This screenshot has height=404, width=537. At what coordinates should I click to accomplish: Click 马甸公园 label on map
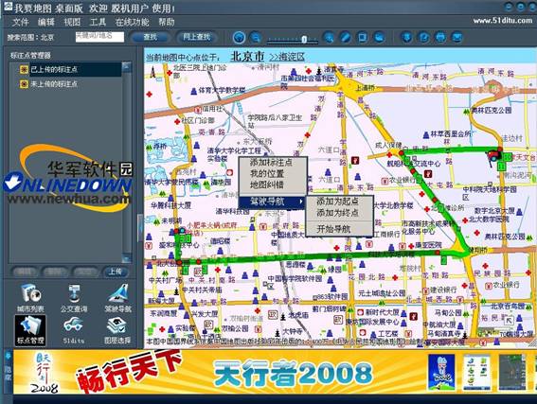(448, 312)
